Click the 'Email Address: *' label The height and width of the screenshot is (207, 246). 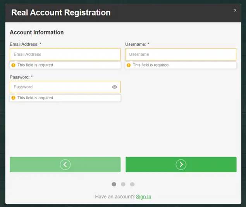(x=26, y=44)
